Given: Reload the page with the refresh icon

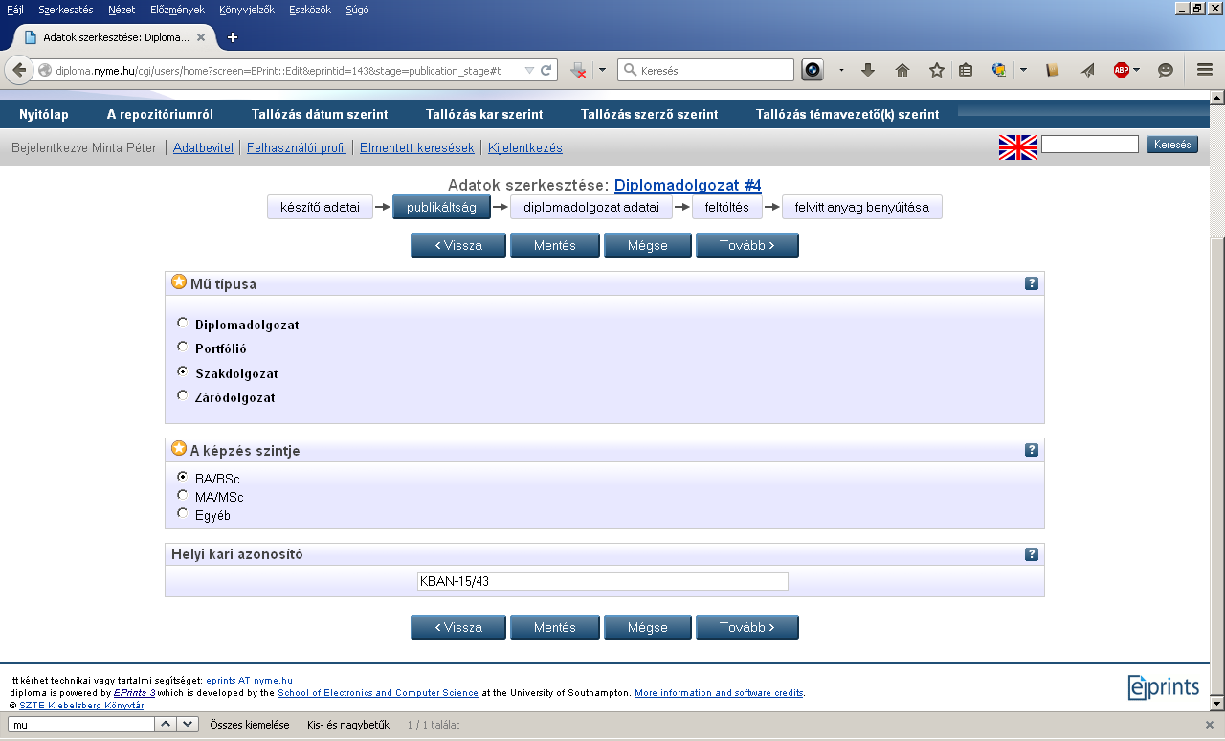Looking at the screenshot, I should (546, 70).
